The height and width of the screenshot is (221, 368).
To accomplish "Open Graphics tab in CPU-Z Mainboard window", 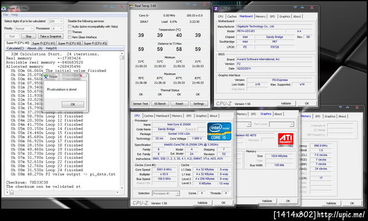I will click(x=285, y=17).
